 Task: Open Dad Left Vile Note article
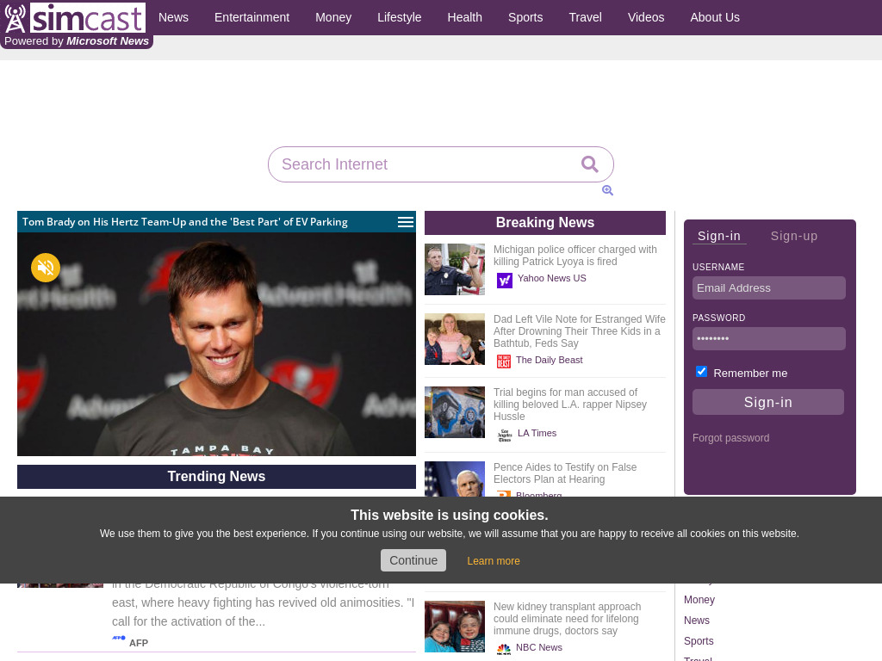point(580,331)
